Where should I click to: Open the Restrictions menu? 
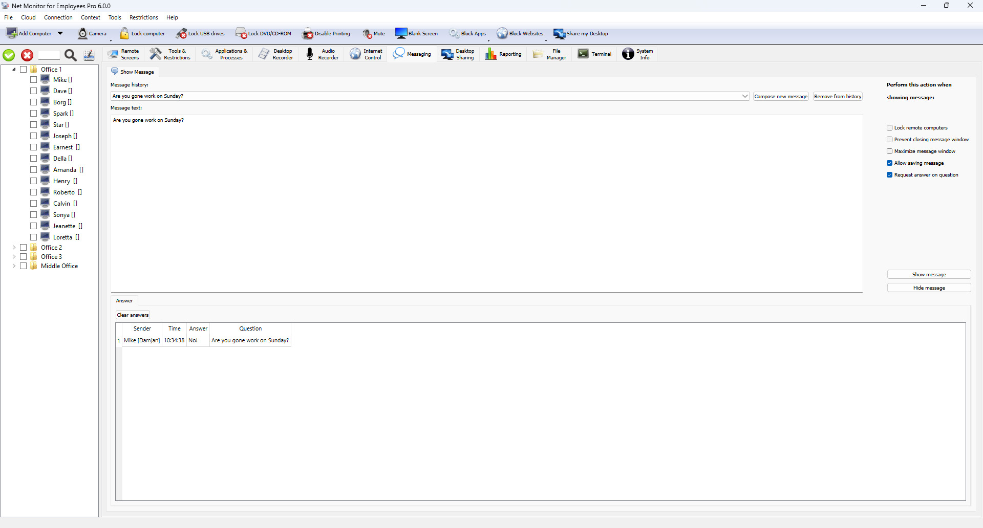143,17
